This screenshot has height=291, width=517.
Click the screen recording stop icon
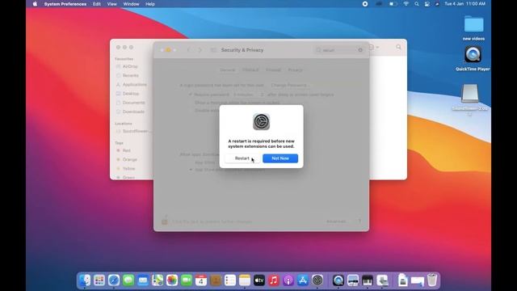(x=365, y=4)
